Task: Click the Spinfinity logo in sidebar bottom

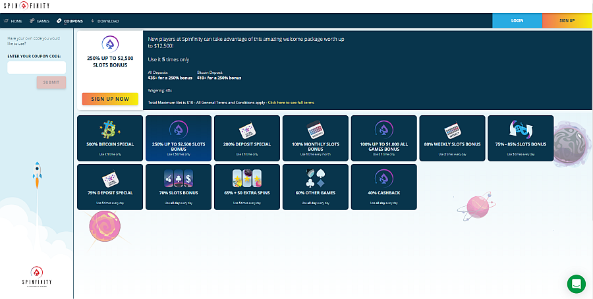Action: tap(37, 277)
